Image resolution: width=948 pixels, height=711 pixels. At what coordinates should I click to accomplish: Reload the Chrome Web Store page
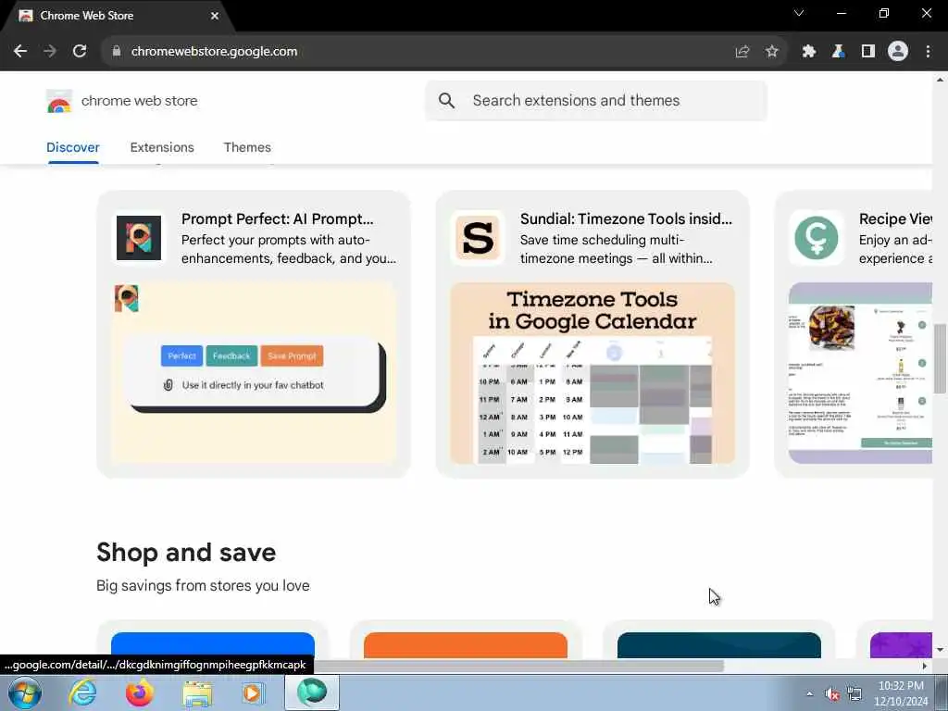[x=80, y=52]
